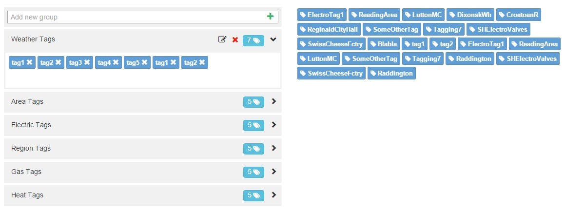
Task: Click the 7 tags count badge
Action: (x=253, y=40)
